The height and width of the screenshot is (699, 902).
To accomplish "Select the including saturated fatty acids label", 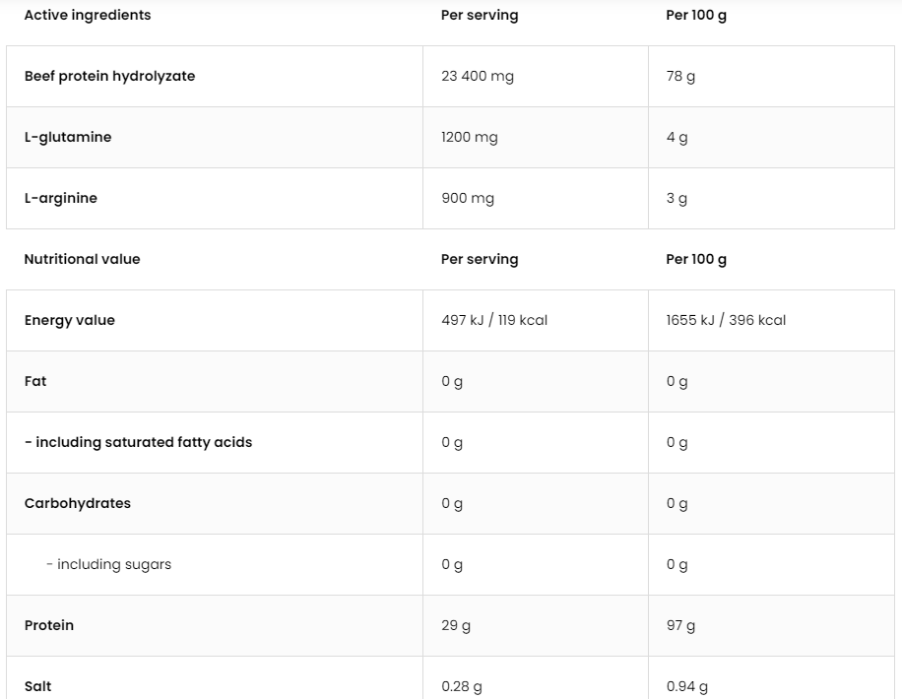I will click(138, 442).
